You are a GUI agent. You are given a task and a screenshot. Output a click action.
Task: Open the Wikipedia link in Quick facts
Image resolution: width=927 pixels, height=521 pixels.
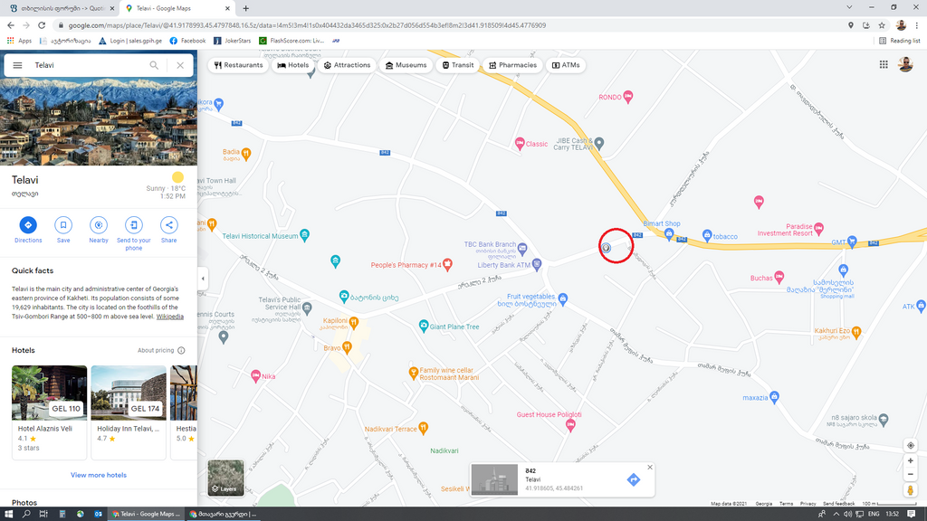coord(169,317)
